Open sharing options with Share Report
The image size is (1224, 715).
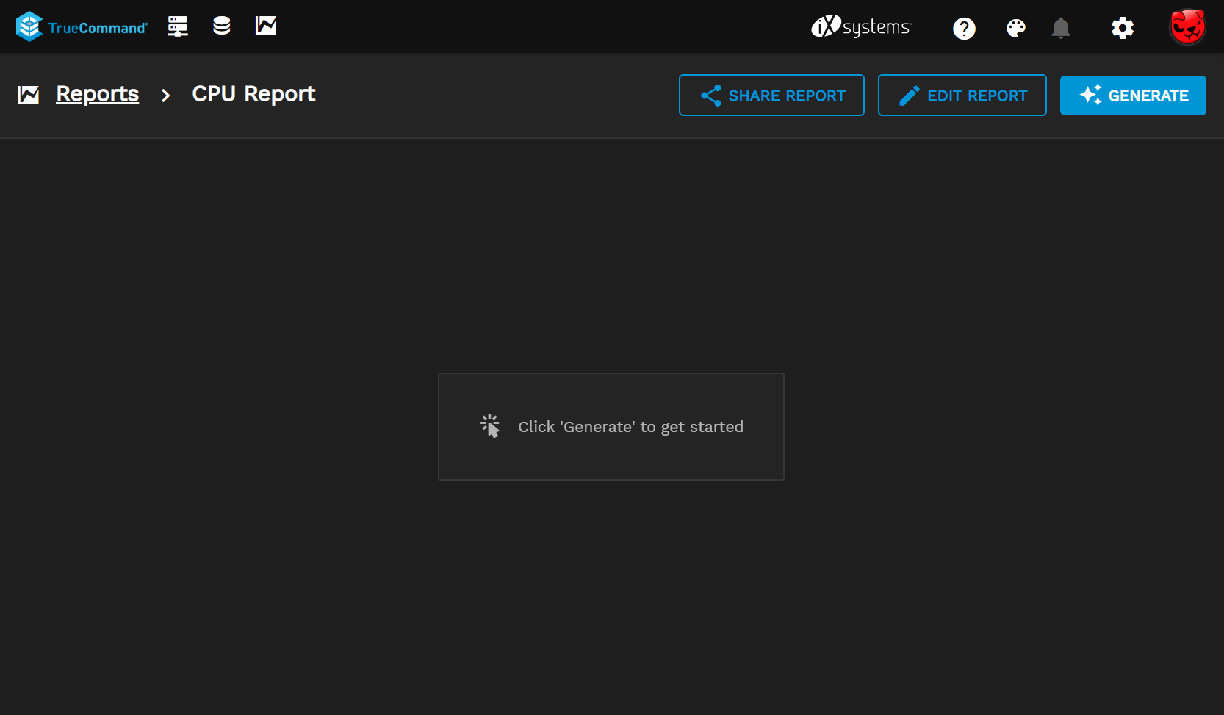coord(771,95)
